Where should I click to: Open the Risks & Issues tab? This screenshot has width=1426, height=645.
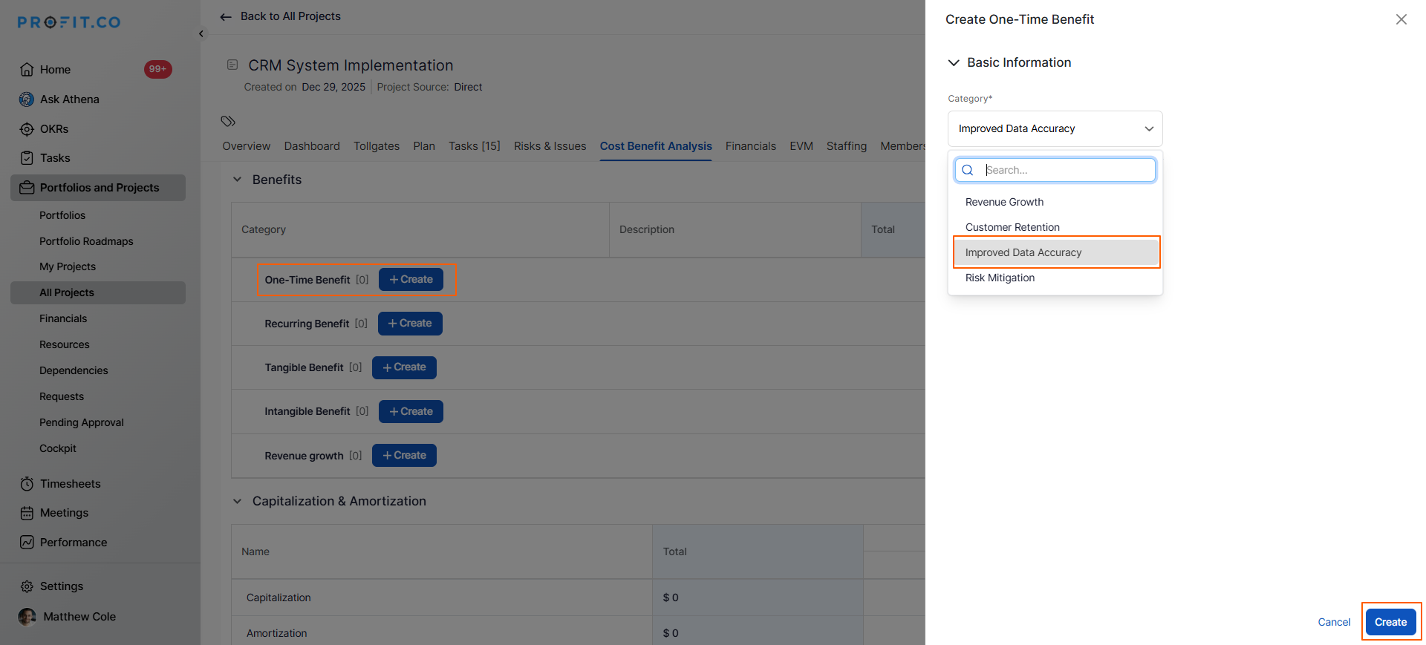pyautogui.click(x=550, y=146)
